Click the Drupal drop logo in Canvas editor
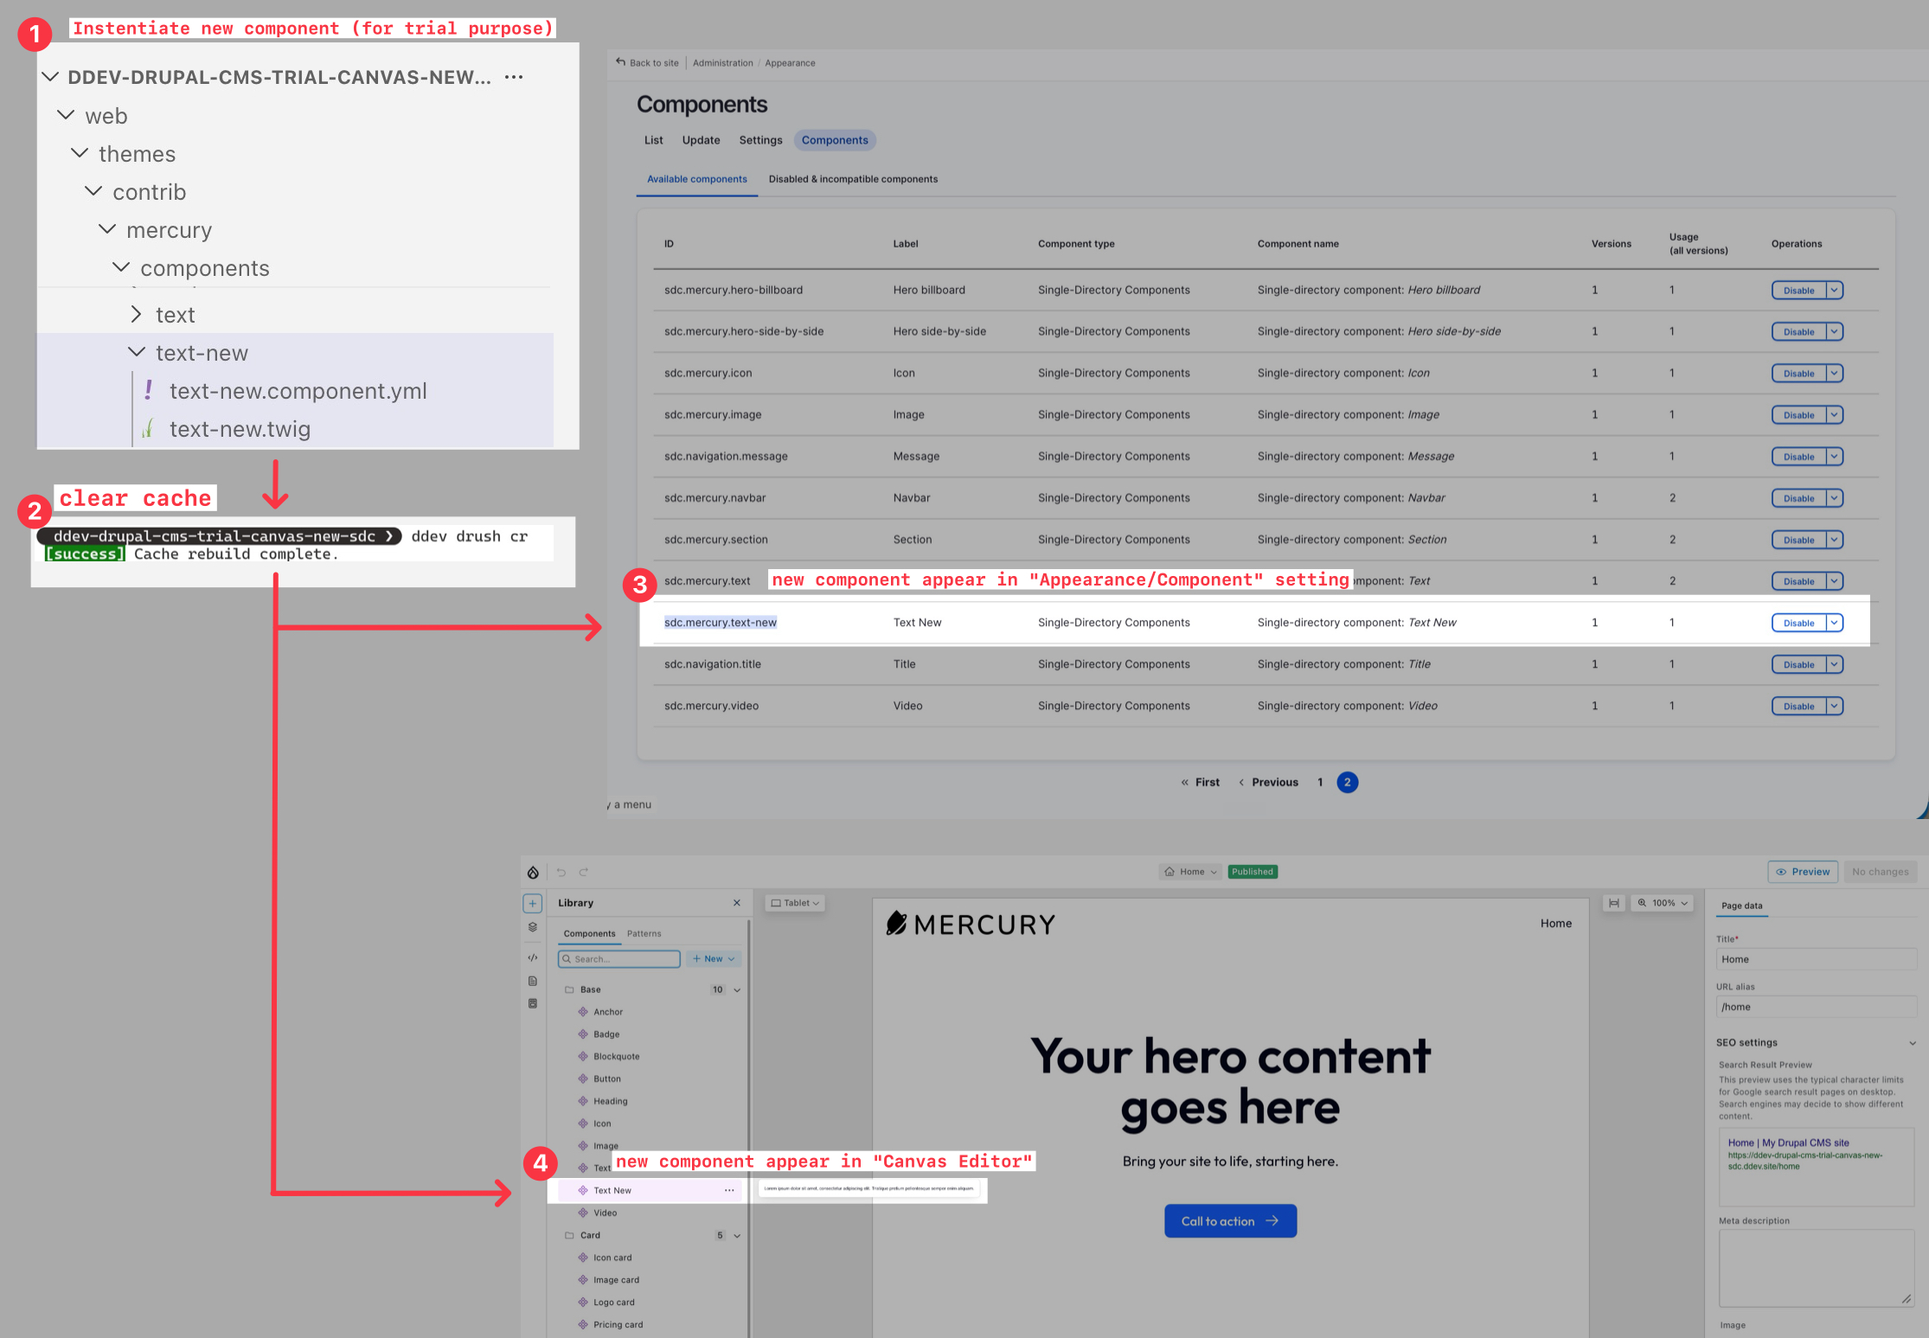 533,872
